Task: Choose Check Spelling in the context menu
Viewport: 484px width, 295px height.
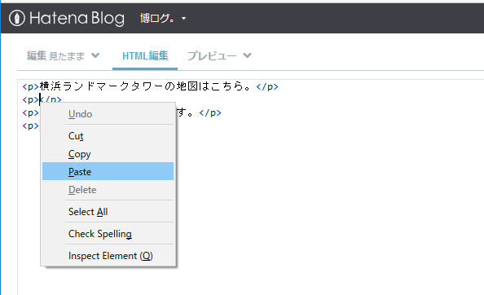Action: pos(108,234)
